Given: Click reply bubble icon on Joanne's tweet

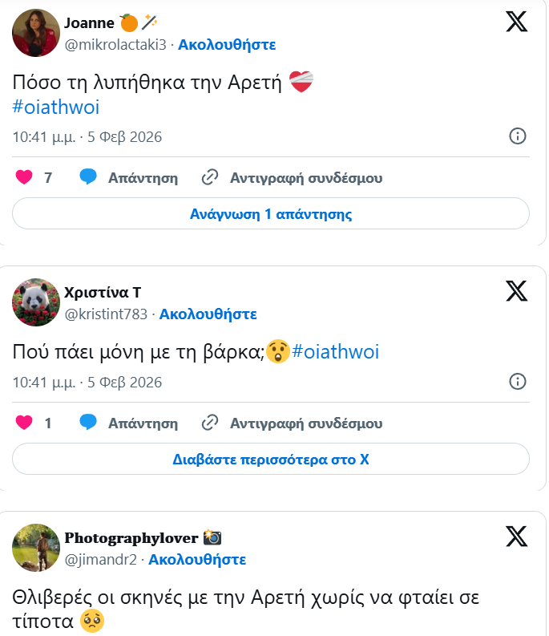Looking at the screenshot, I should click(x=88, y=177).
